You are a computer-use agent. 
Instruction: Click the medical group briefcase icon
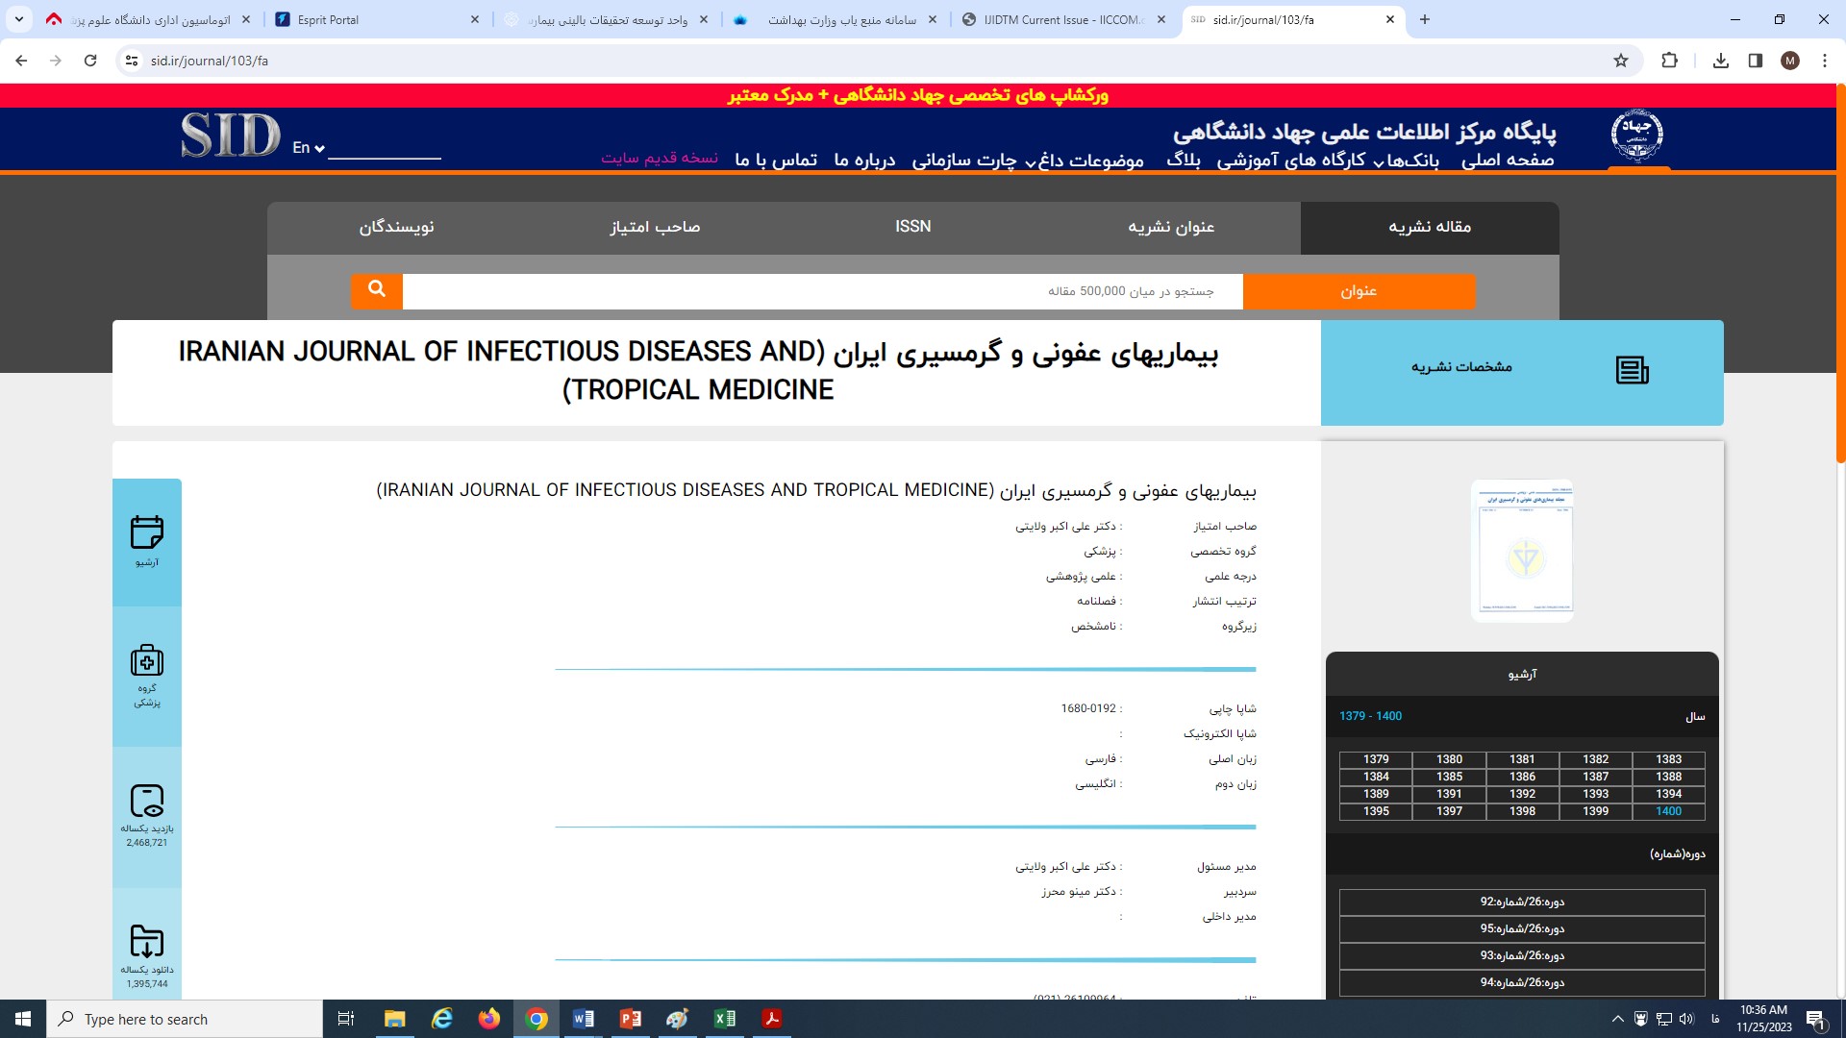tap(147, 661)
